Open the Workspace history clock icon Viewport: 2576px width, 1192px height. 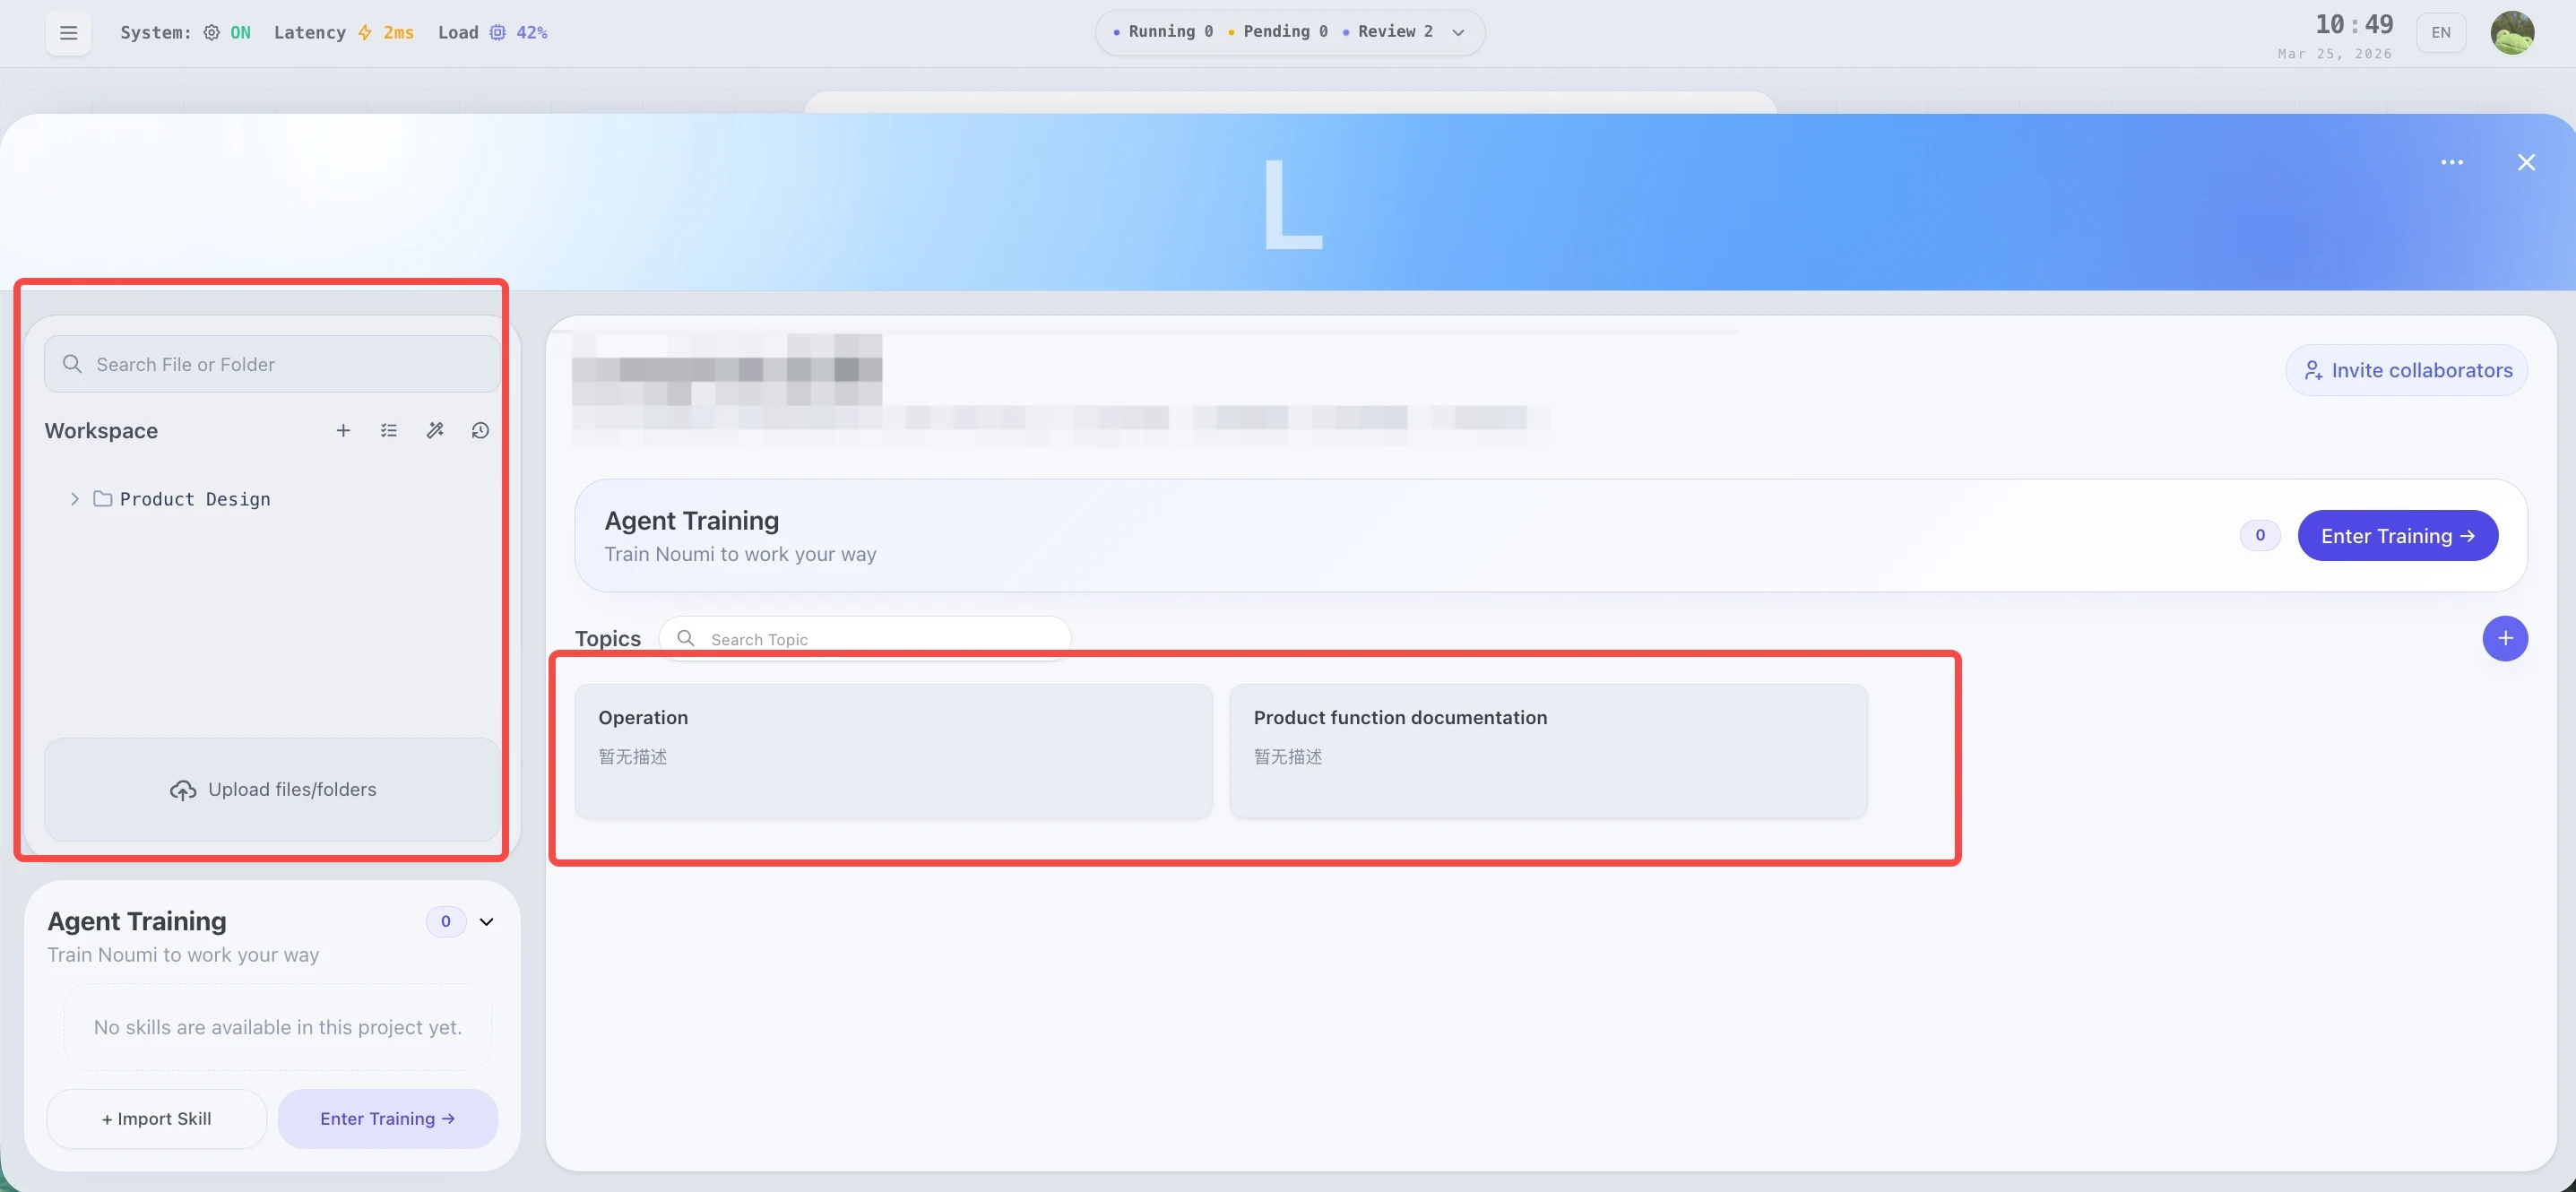480,430
